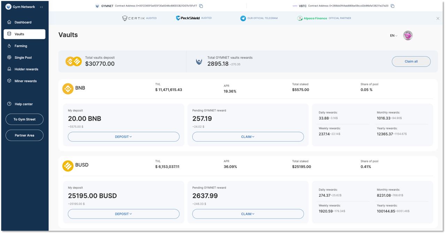Viewport: 446px width, 234px height.
Task: Expand the BUSD vault Deposit dropdown
Action: [123, 214]
